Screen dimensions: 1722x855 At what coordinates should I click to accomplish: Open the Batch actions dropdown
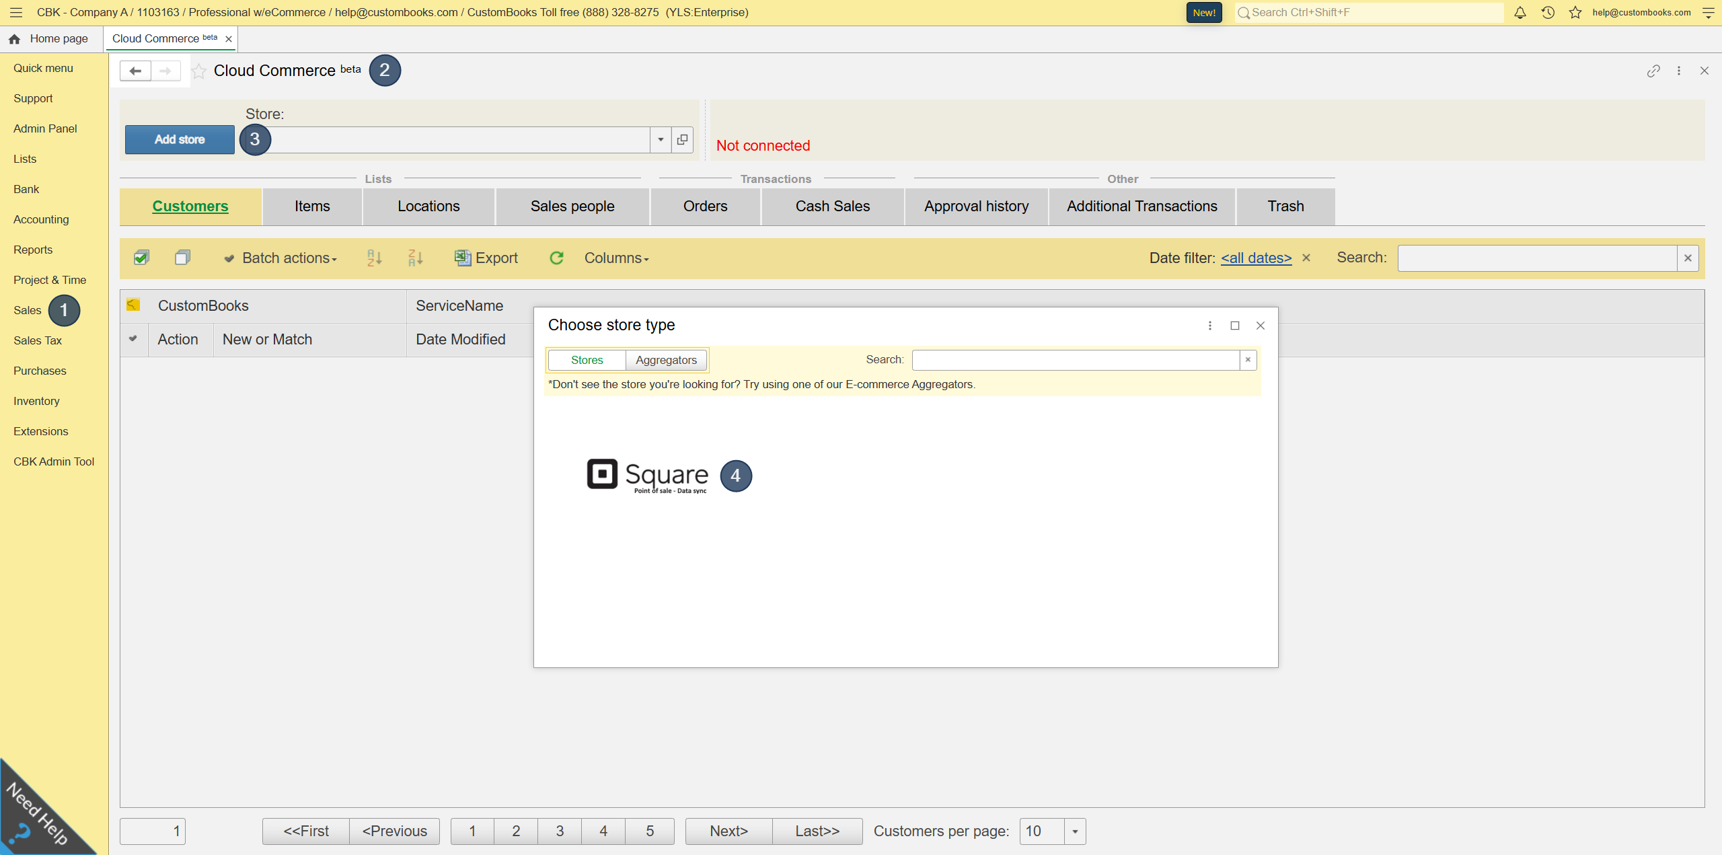[x=281, y=258]
